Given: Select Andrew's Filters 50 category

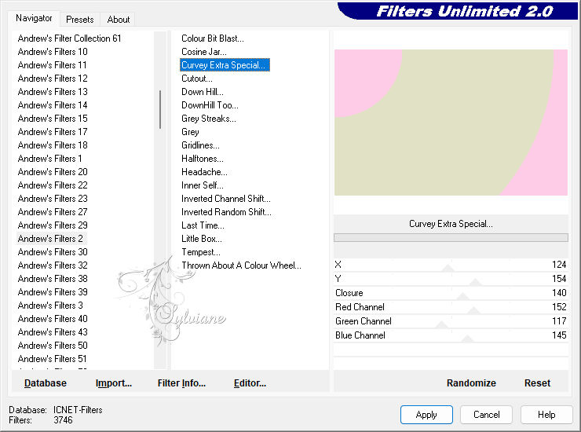Looking at the screenshot, I should pyautogui.click(x=53, y=346).
